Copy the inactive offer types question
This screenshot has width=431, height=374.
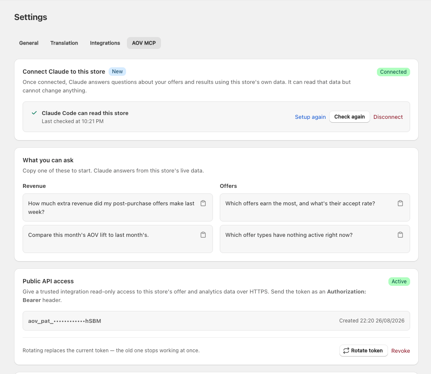tap(400, 235)
